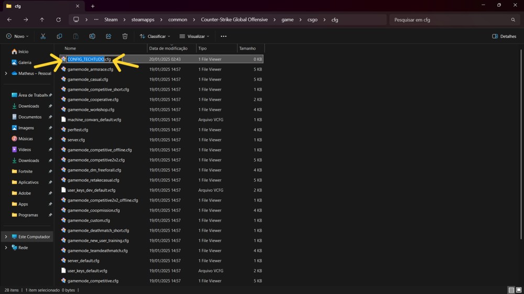Navigate back with the back arrow
This screenshot has width=524, height=294.
point(9,20)
